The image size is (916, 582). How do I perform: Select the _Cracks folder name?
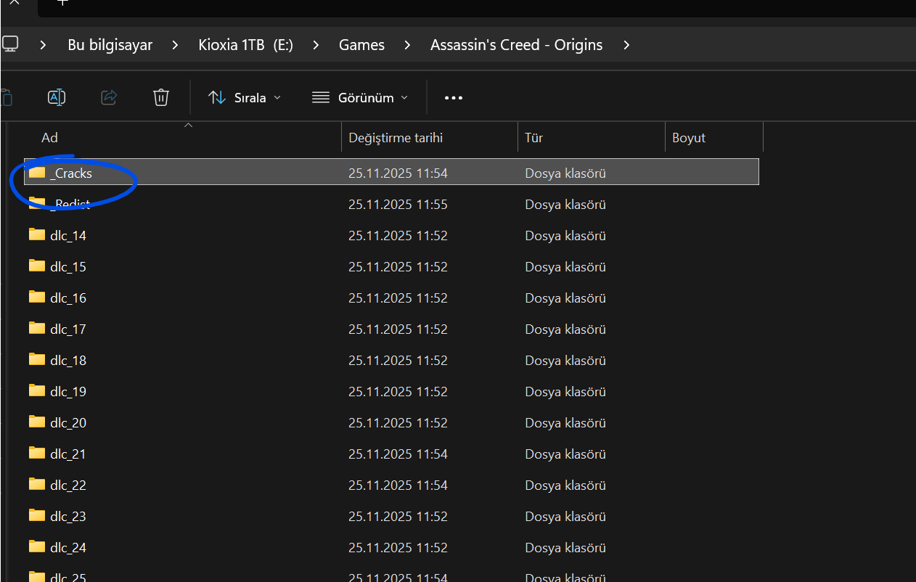coord(71,173)
